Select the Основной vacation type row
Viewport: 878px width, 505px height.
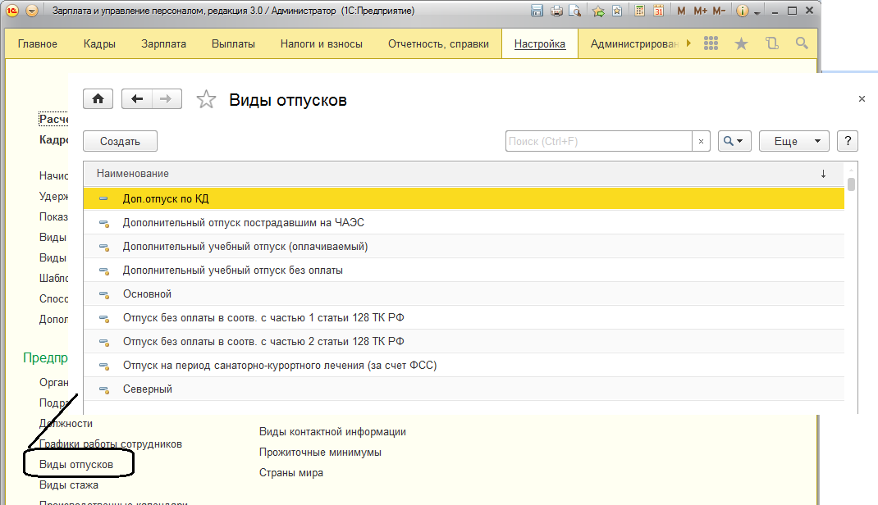coord(147,293)
